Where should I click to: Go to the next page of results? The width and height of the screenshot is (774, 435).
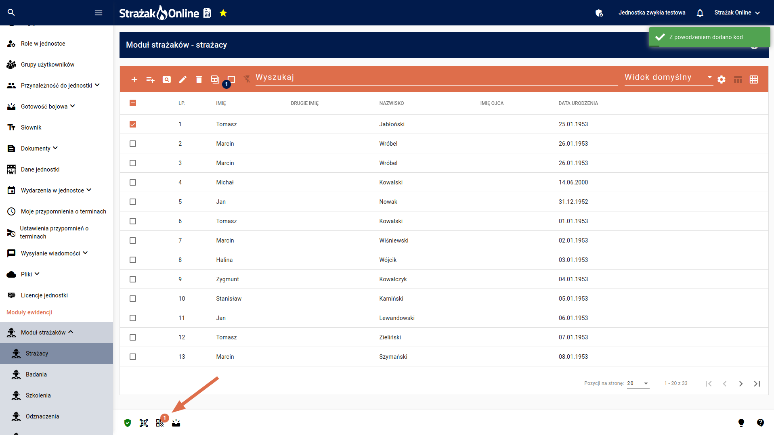[x=741, y=384]
